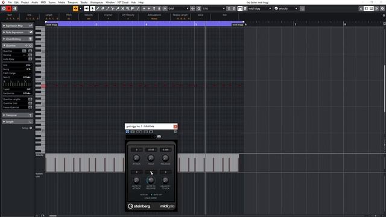Open the MIDI menu
The width and height of the screenshot is (386, 217).
tap(43, 2)
